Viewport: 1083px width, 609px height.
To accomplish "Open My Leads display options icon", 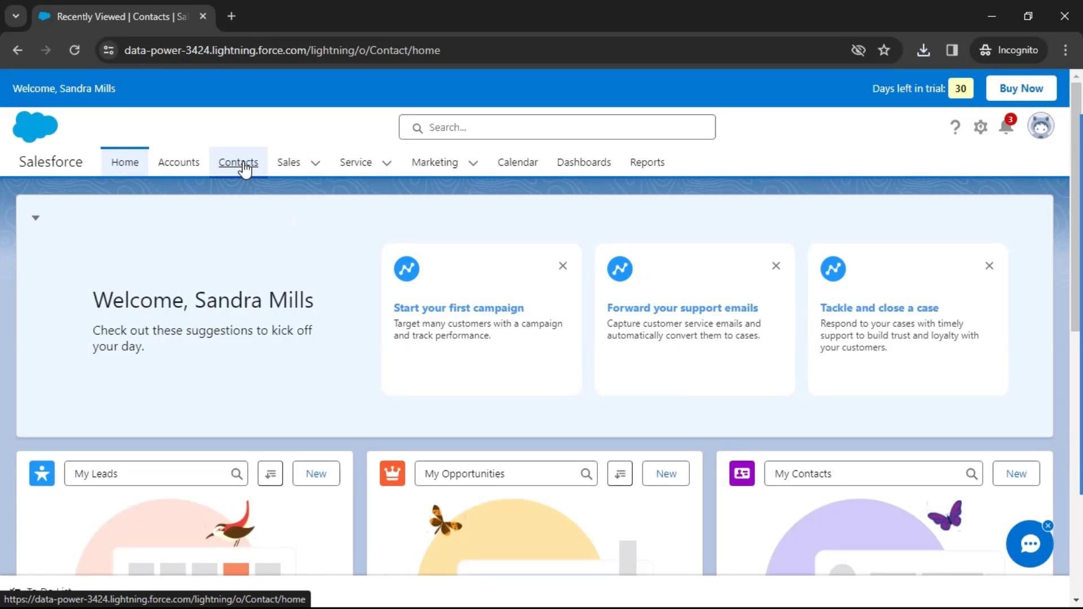I will pos(270,474).
